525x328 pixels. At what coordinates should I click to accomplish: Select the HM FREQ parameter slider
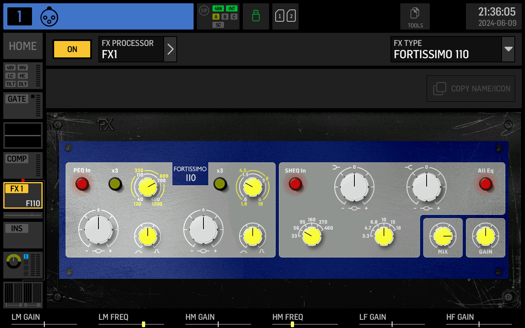coord(305,320)
